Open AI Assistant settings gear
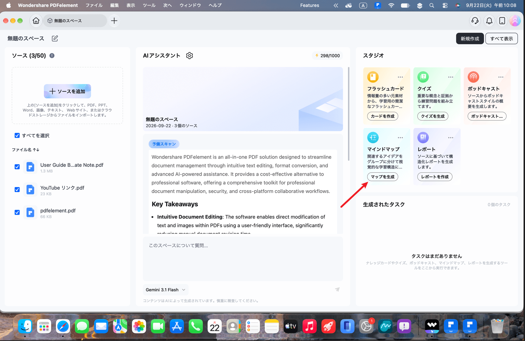This screenshot has width=525, height=341. coord(189,56)
